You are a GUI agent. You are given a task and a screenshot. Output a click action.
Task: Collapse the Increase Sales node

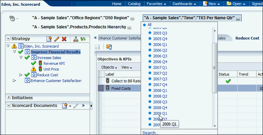point(21,57)
